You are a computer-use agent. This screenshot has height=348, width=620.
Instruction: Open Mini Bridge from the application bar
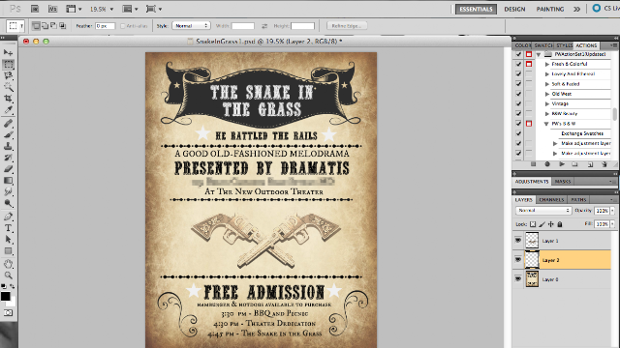(52, 9)
